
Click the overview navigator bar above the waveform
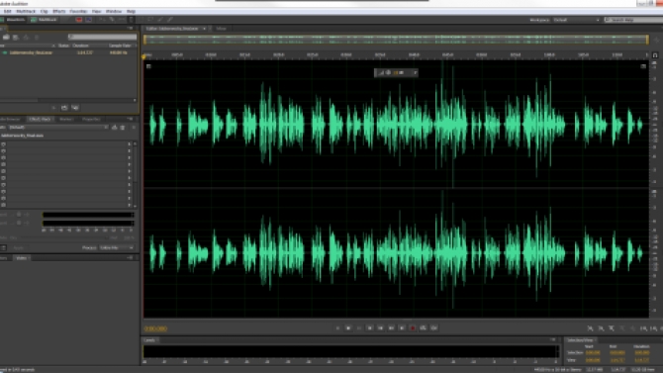point(396,40)
